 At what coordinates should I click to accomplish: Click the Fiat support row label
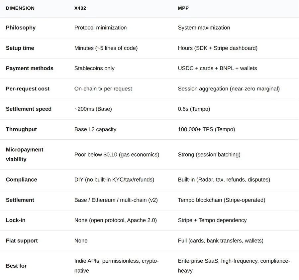[x=22, y=240]
